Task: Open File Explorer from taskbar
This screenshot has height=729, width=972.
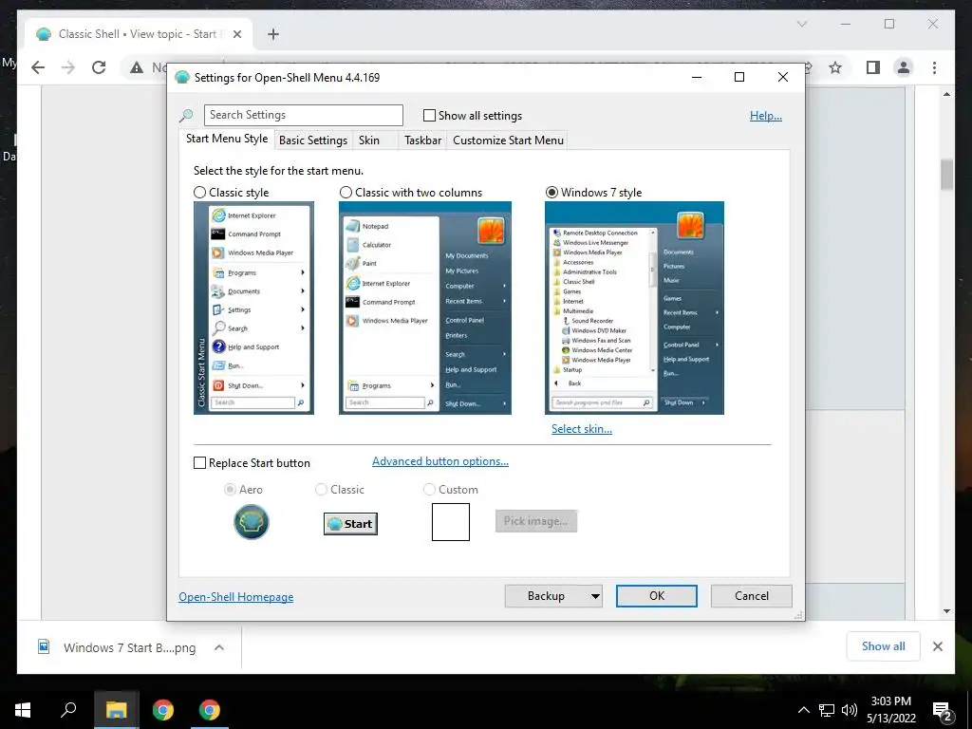Action: click(116, 710)
